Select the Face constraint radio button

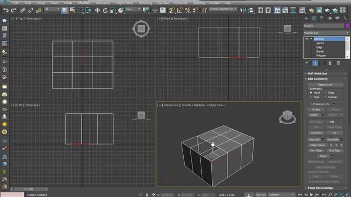click(311, 97)
